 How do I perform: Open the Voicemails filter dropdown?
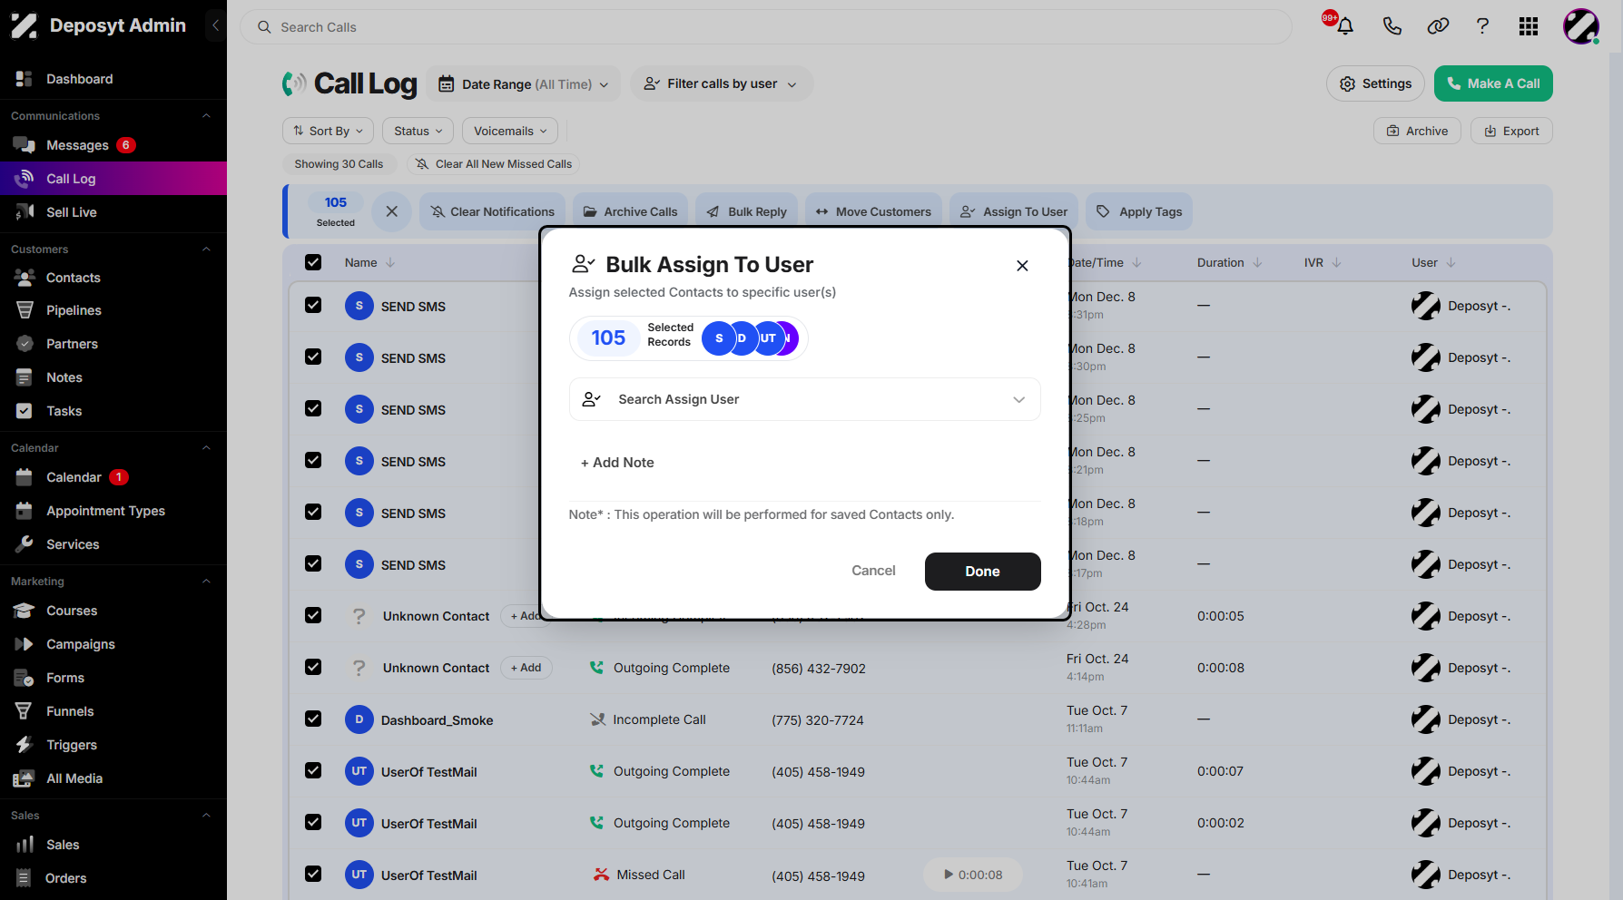point(510,131)
